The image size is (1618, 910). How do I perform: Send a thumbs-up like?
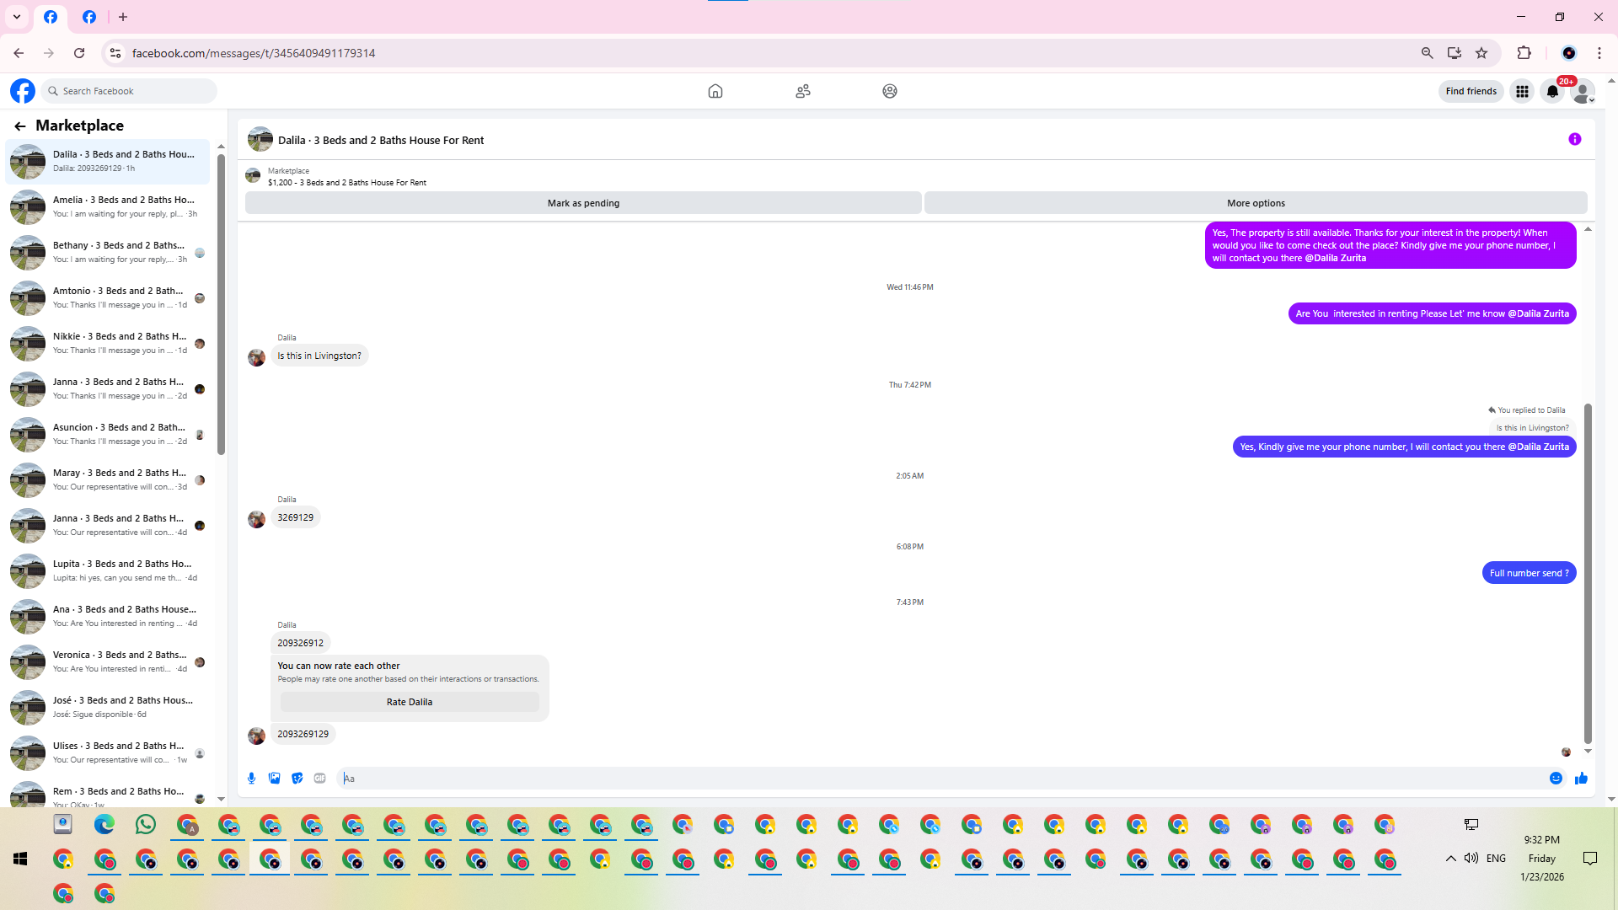click(x=1581, y=779)
